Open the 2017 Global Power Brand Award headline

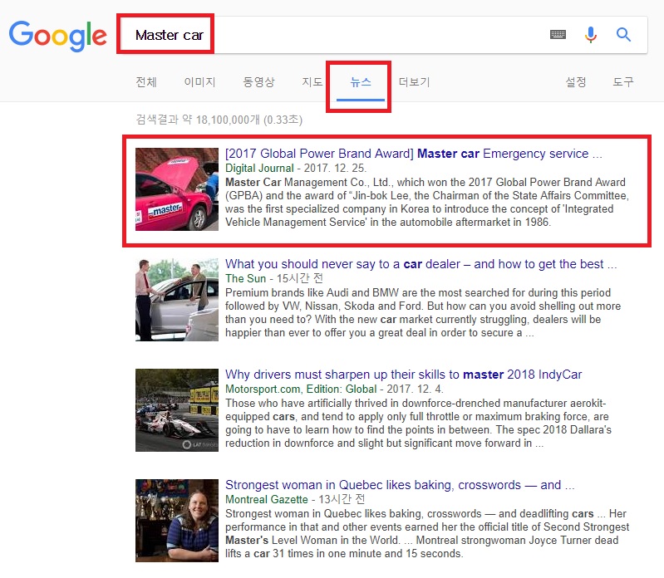pos(413,154)
